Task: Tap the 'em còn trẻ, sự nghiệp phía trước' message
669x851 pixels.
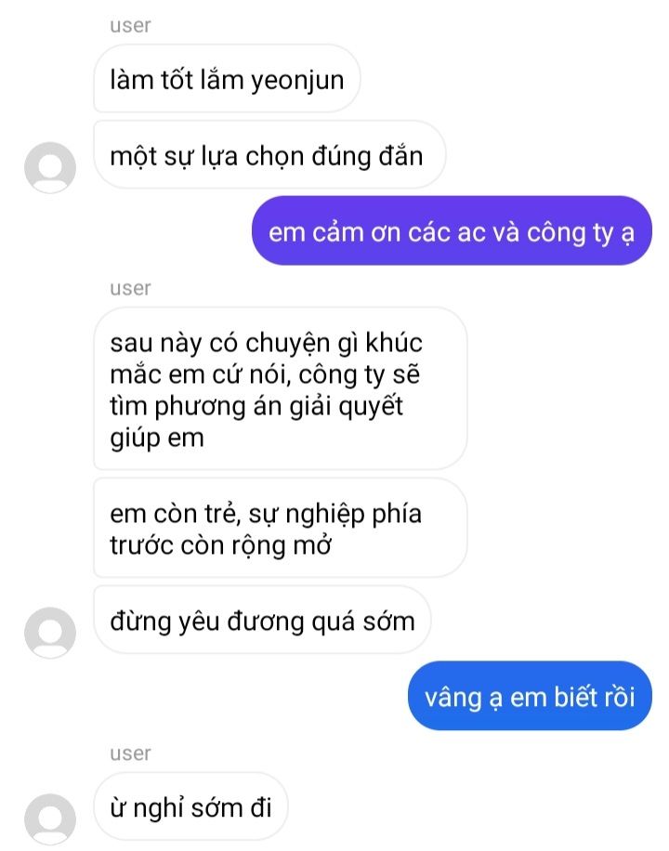Action: [x=281, y=528]
